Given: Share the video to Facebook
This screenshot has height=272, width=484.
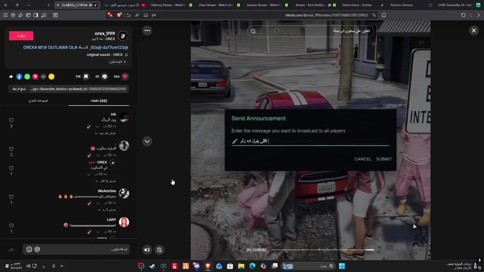Looking at the screenshot, I should pyautogui.click(x=19, y=77).
